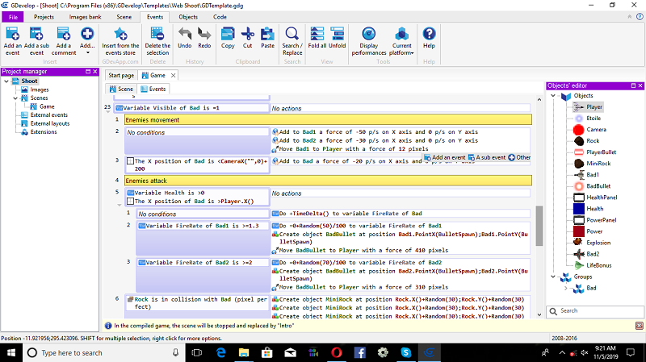Select the Health blue square object
This screenshot has height=362, width=646.
tap(579, 208)
